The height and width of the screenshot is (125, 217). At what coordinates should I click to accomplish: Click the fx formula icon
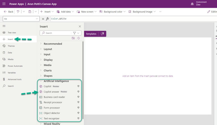tap(47, 19)
